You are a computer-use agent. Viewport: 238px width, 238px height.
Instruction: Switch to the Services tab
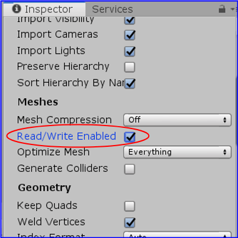pos(112,9)
